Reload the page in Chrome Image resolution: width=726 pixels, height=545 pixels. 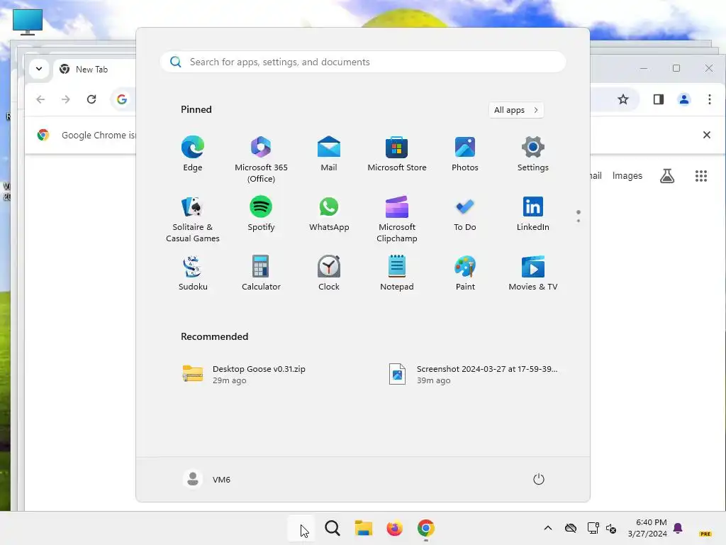pyautogui.click(x=91, y=99)
